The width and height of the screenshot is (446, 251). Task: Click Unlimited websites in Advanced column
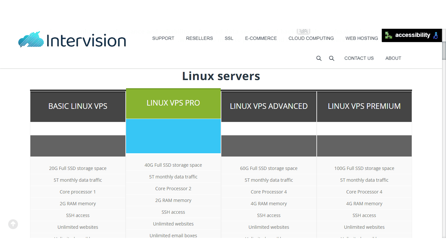click(x=269, y=227)
